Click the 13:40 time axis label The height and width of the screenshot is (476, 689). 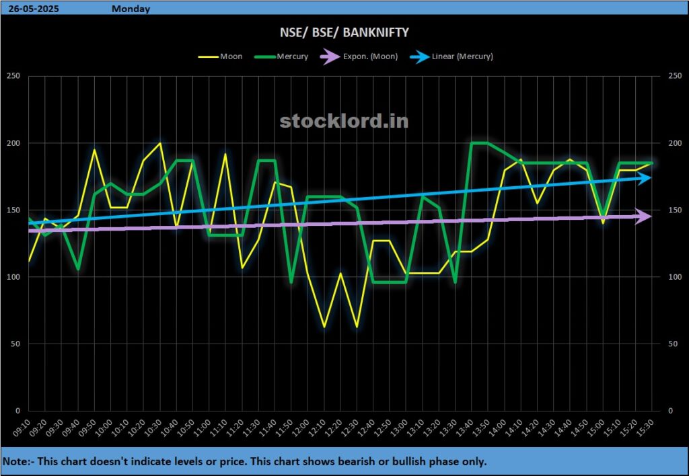tap(465, 428)
